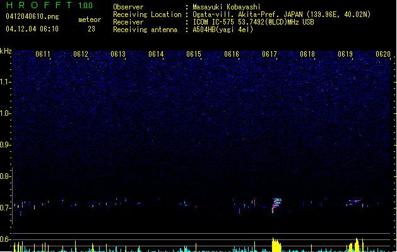Click the 1.1 kHz axis label
The height and width of the screenshot is (252, 397).
point(5,82)
